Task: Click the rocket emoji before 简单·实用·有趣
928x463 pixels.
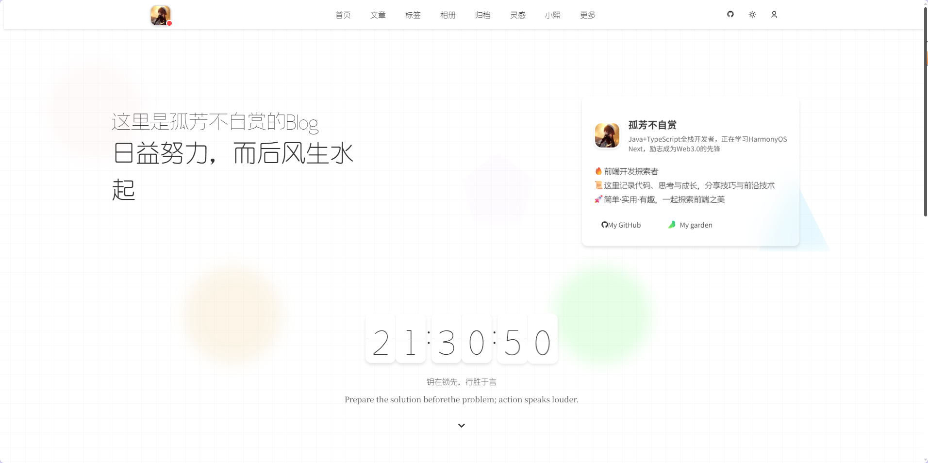Action: pyautogui.click(x=598, y=199)
